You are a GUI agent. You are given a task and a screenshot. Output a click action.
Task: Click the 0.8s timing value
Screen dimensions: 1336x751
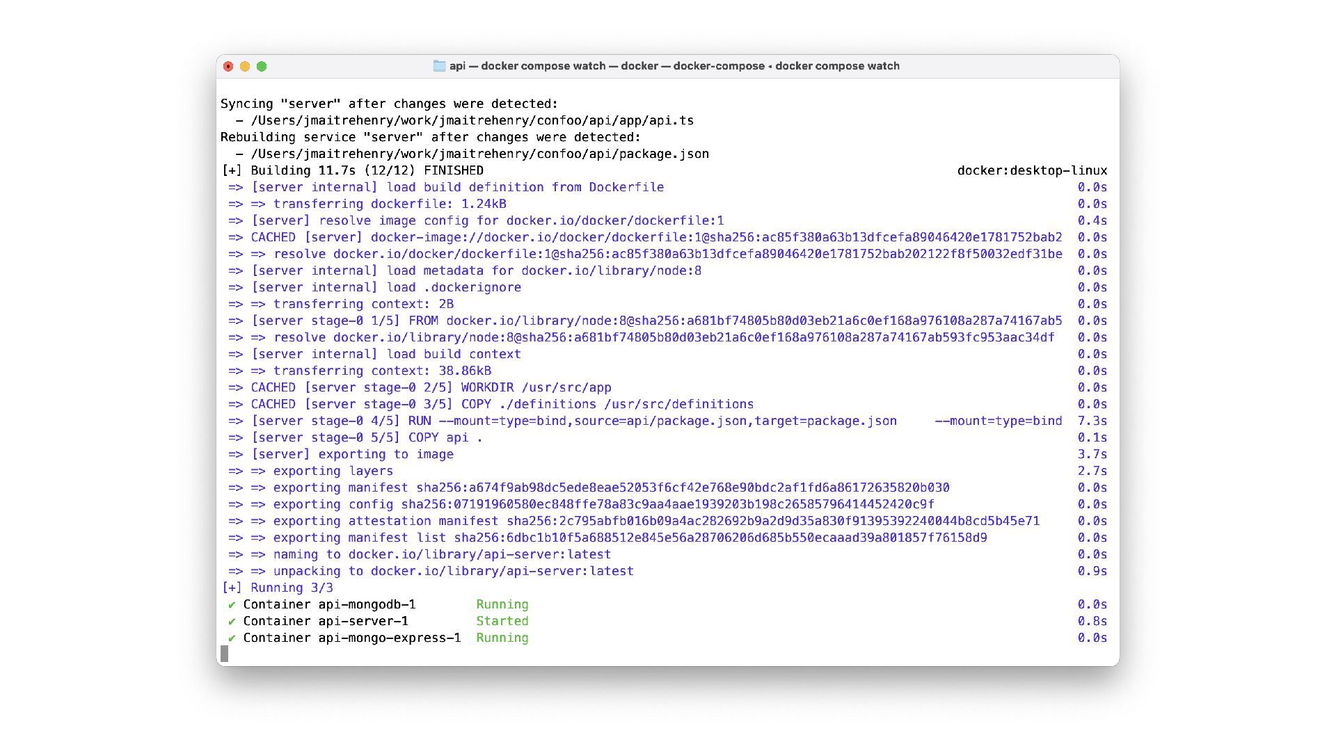point(1092,621)
